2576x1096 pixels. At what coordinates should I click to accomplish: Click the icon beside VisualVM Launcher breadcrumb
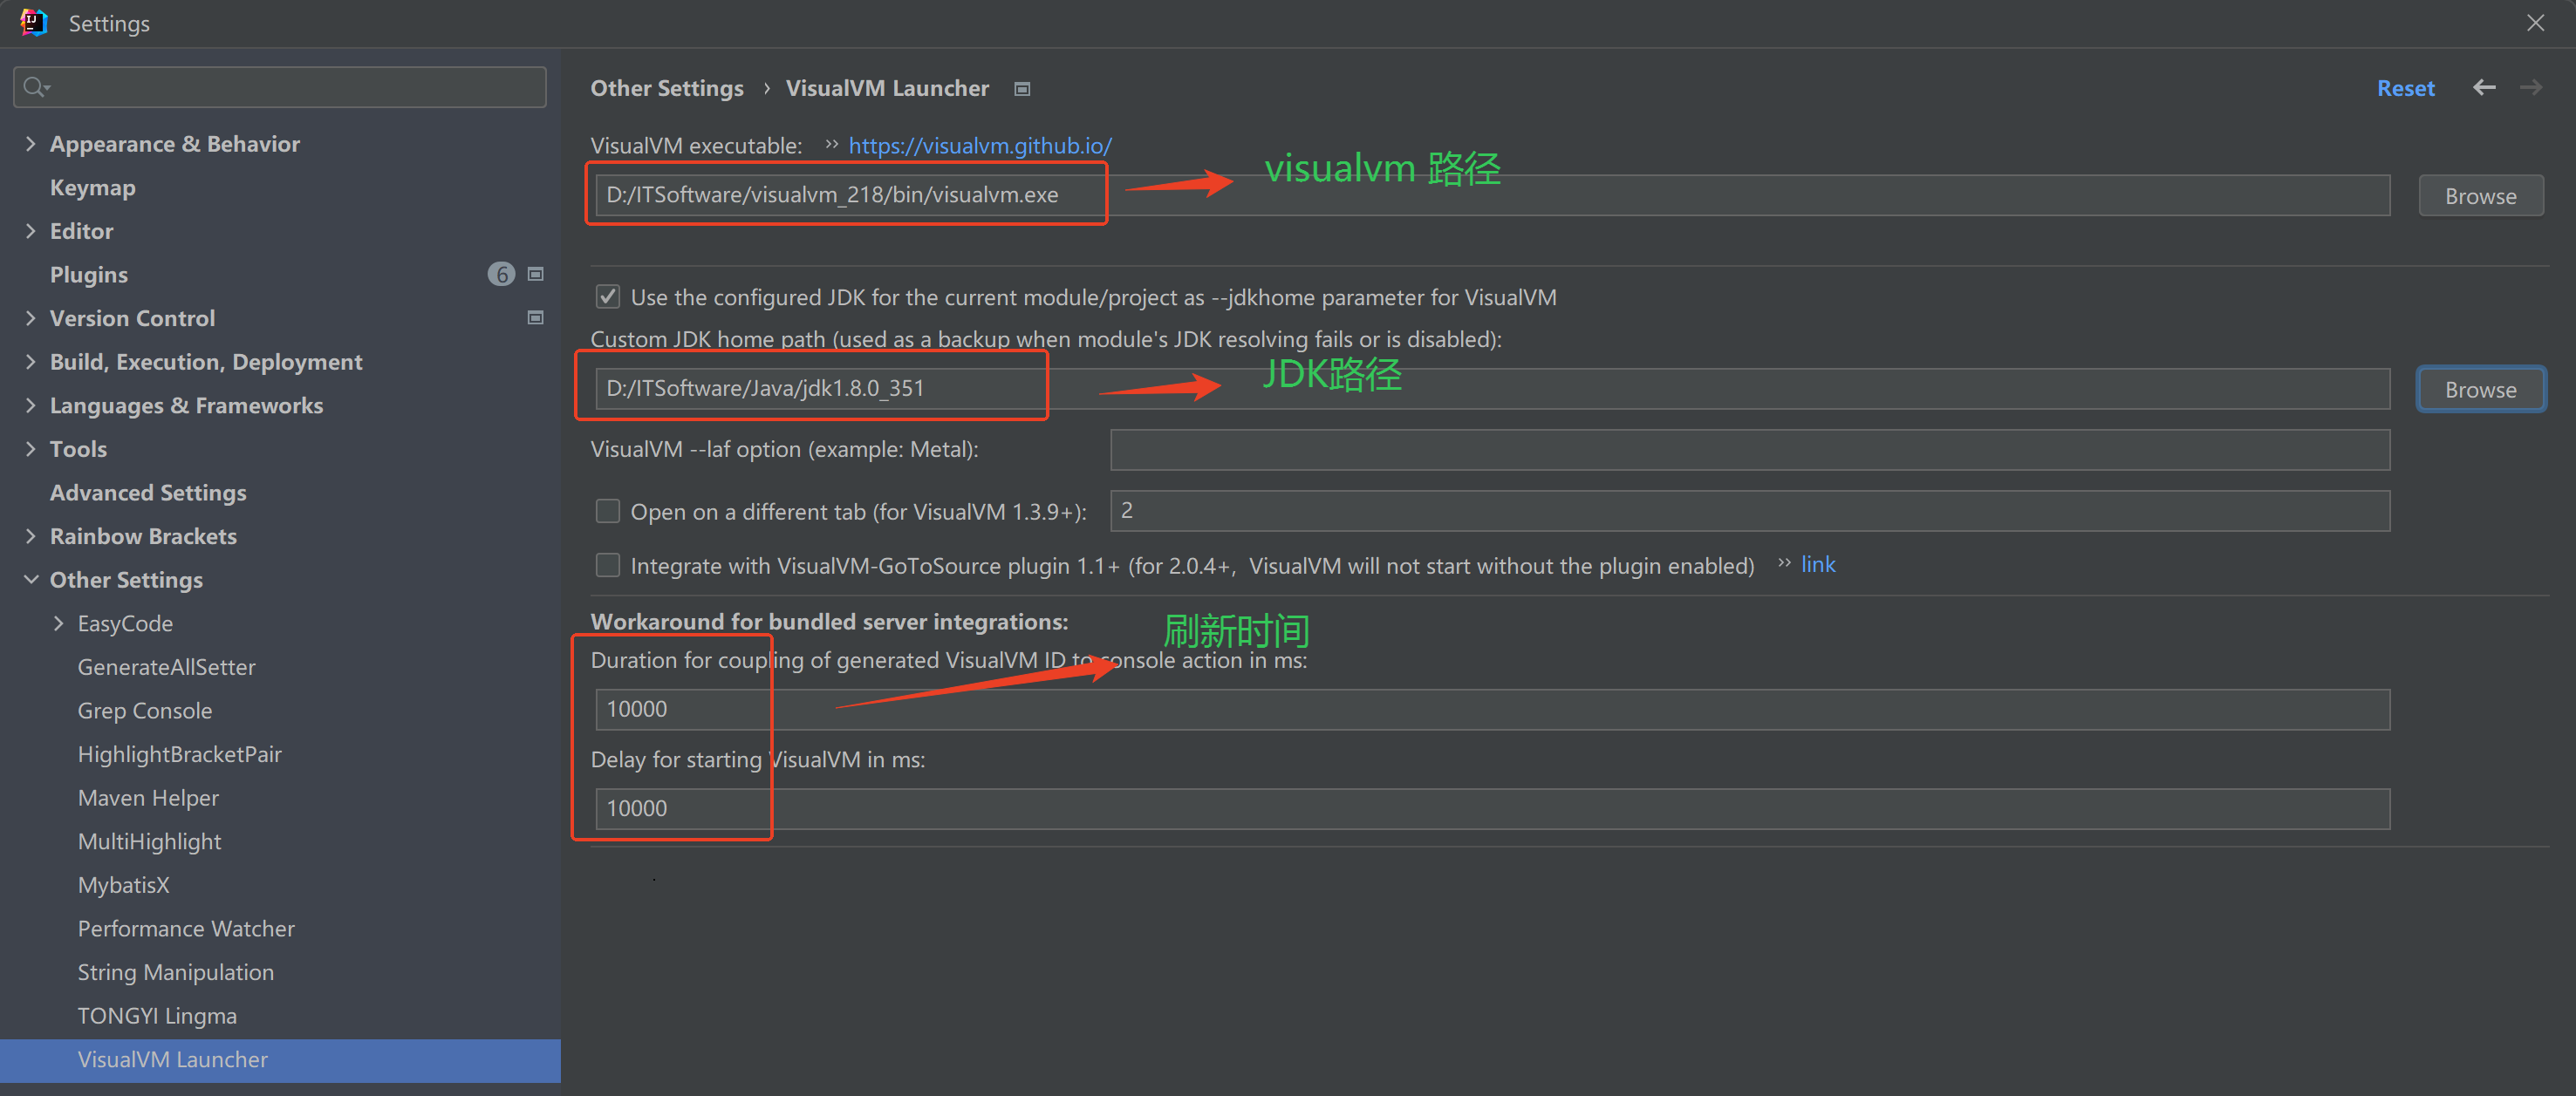click(1022, 88)
